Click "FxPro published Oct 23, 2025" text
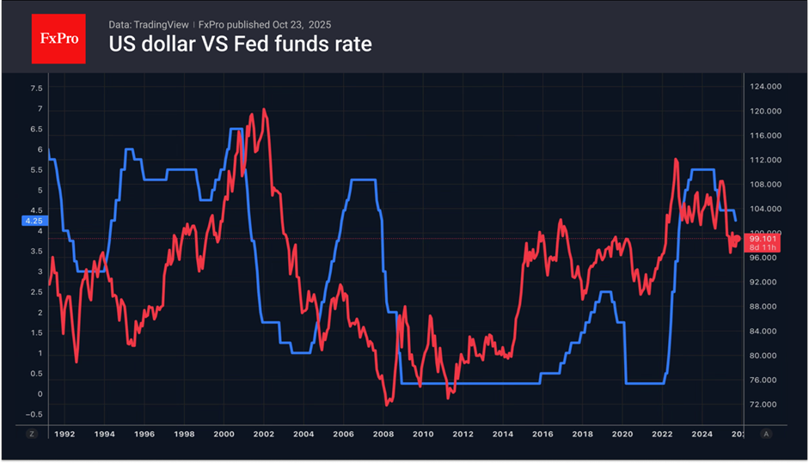Screen dimensions: 809x463 [x=262, y=24]
